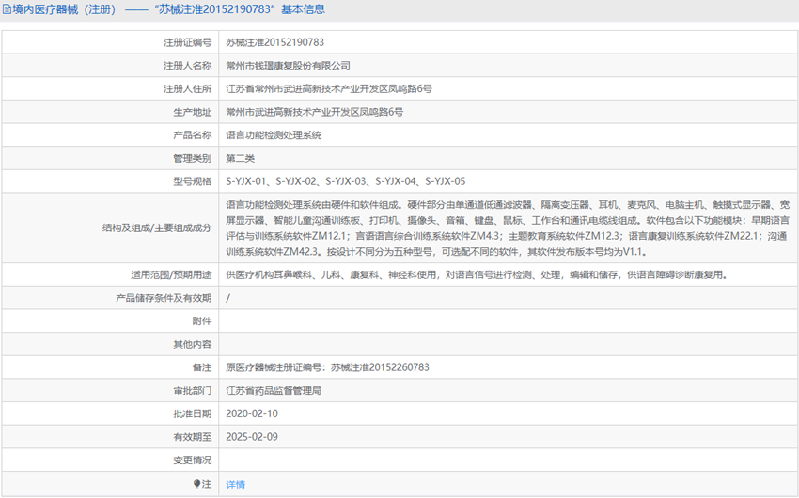Click original certificate number in 备注 row
Viewport: 799px width, 498px height.
(x=327, y=367)
